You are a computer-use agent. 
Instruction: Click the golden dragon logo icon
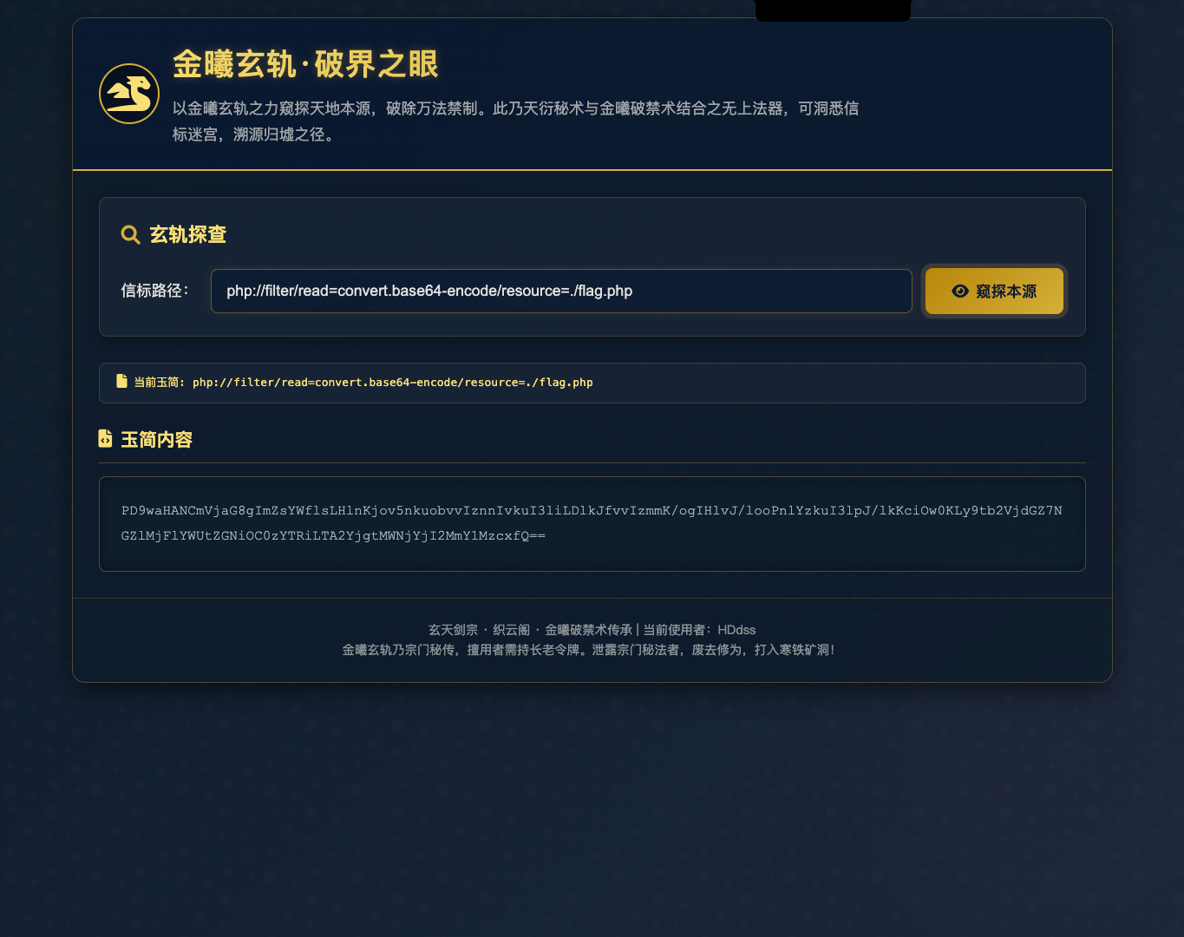click(x=129, y=94)
